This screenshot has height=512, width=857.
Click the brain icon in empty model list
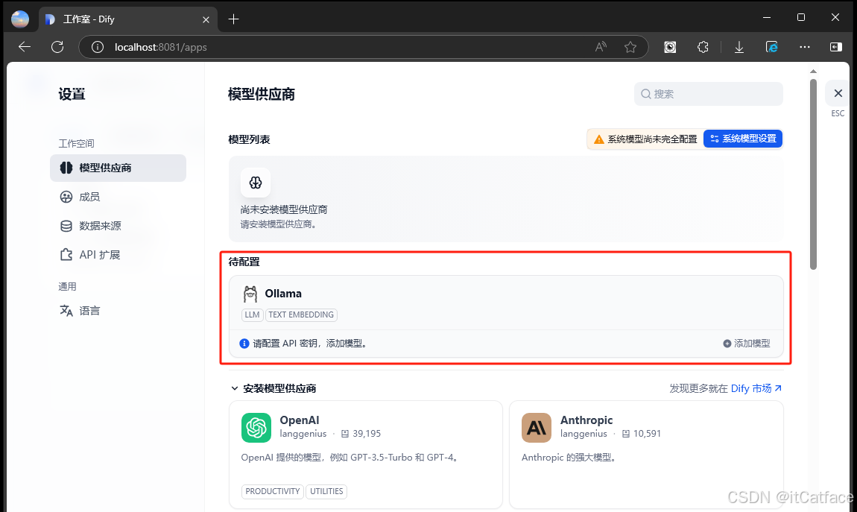pyautogui.click(x=256, y=183)
